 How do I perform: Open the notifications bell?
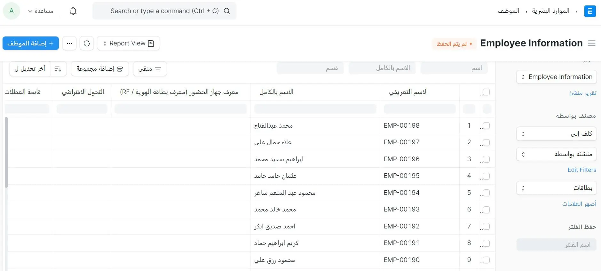point(73,11)
